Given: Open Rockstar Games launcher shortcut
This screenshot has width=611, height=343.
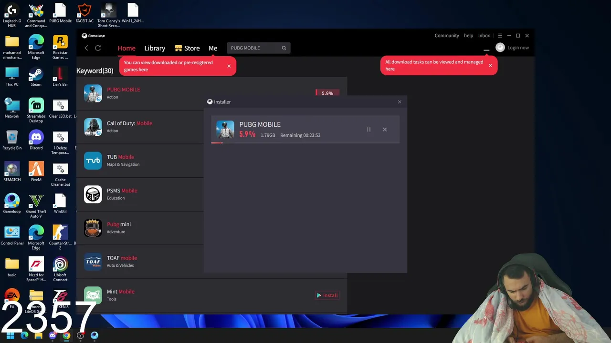Looking at the screenshot, I should [60, 47].
